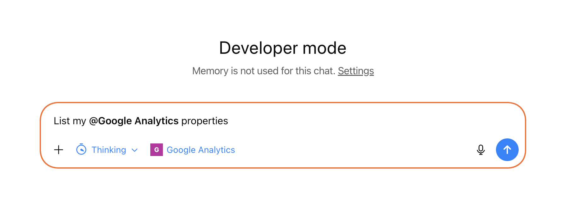Screen dimensions: 576x212
Task: Select the microphone icon for voice input
Action: (481, 150)
